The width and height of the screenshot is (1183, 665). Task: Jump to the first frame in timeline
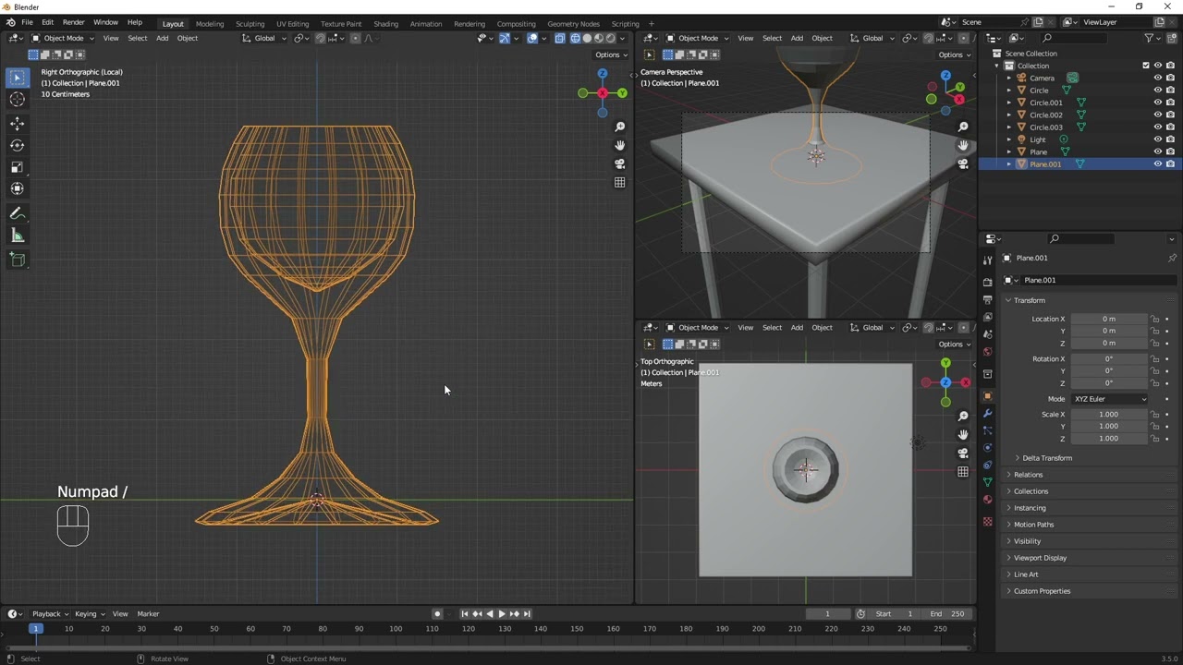[x=465, y=614]
